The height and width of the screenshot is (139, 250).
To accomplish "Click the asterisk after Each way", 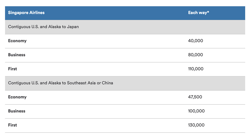I will (x=208, y=12).
